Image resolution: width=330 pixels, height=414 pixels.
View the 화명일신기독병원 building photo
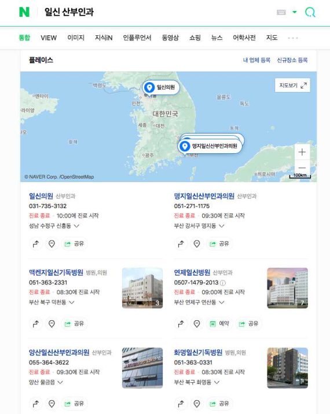[287, 368]
